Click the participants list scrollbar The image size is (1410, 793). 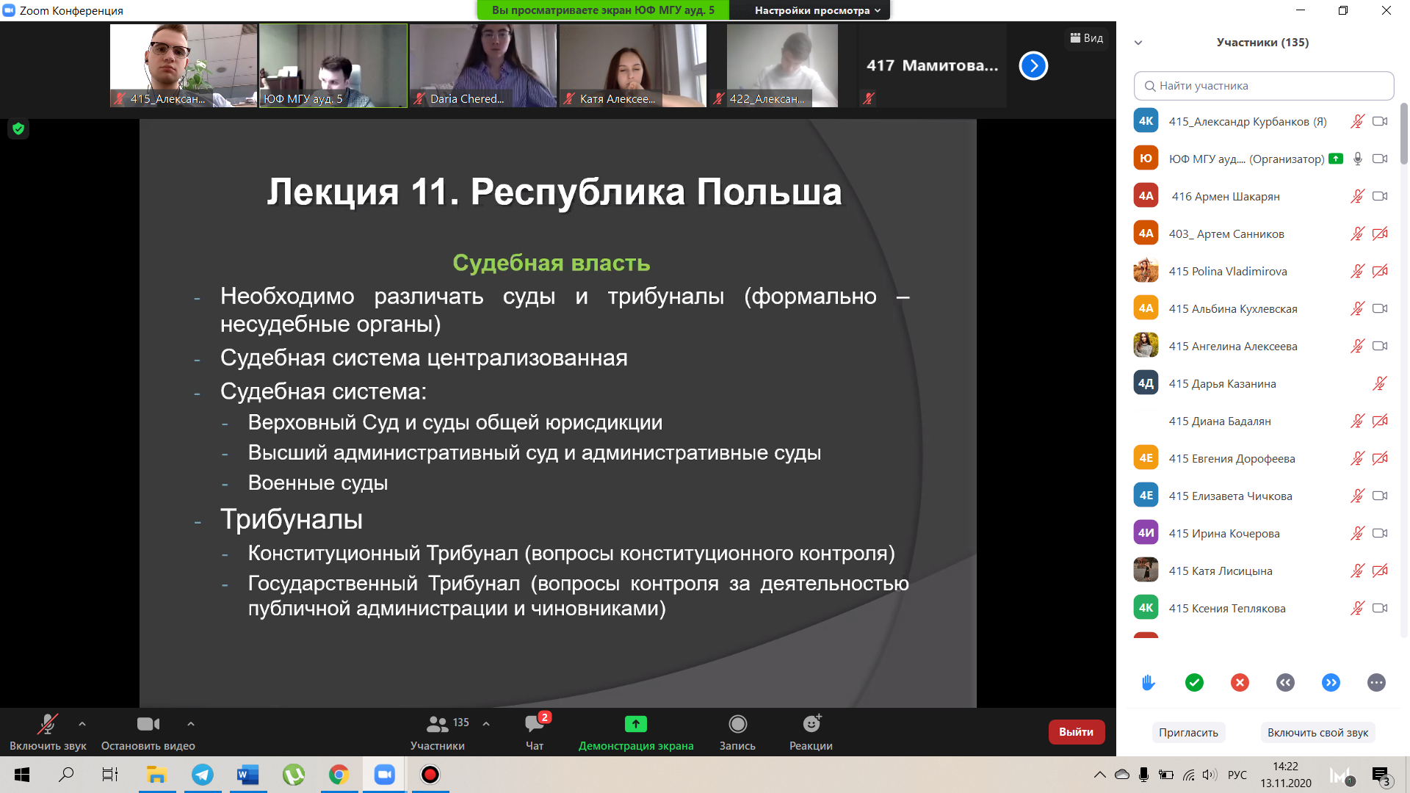tap(1403, 134)
